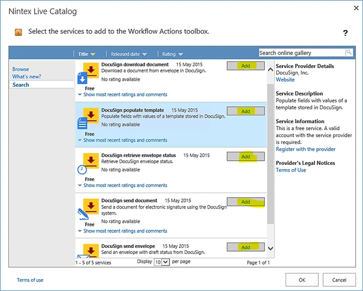363x291 pixels.
Task: Select DocuSign download document title
Action: 135,65
